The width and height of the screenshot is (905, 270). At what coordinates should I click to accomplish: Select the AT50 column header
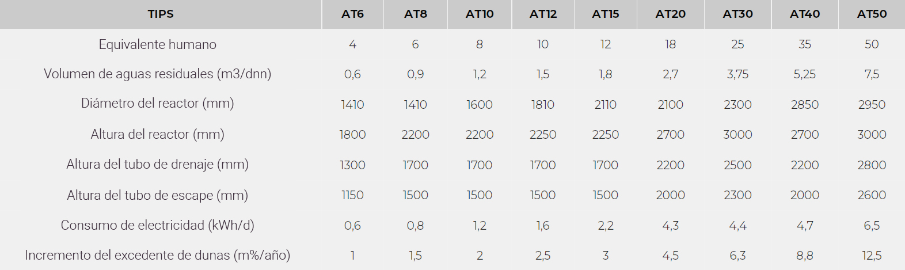click(x=872, y=14)
